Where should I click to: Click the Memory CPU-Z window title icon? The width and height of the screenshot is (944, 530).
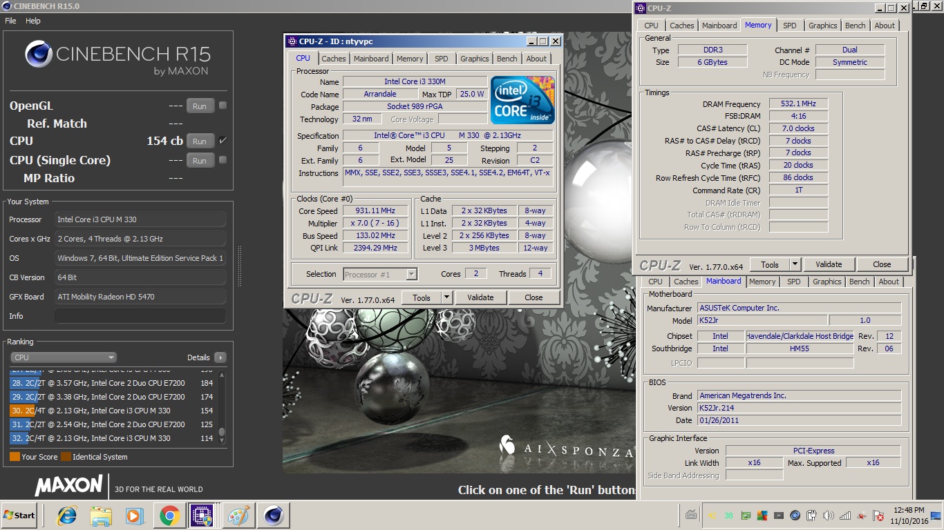(x=641, y=8)
